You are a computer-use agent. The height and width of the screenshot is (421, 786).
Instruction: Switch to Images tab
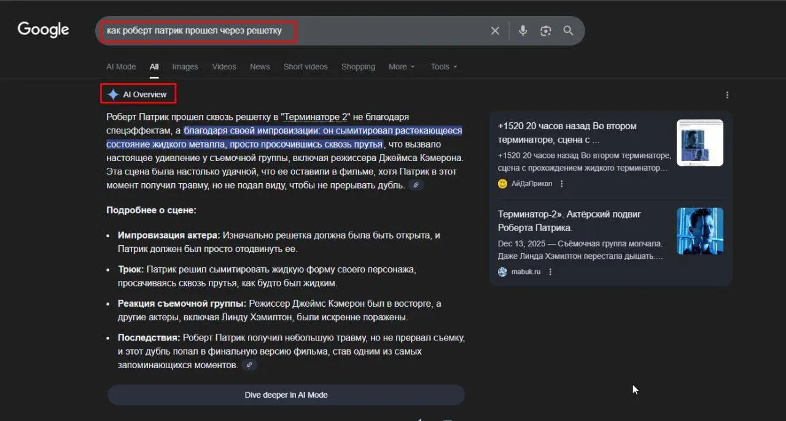pos(185,66)
